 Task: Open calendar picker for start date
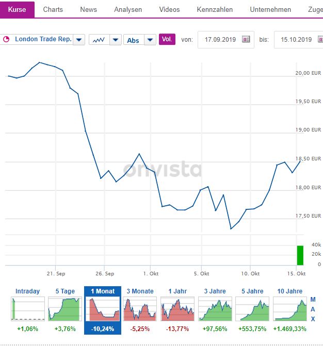[246, 40]
